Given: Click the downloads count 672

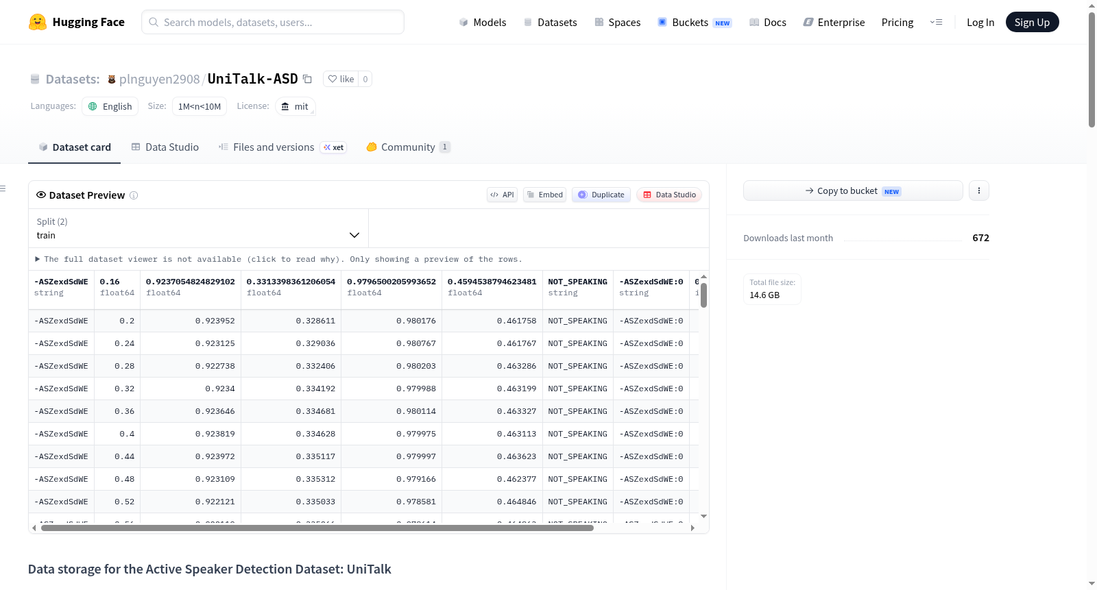Looking at the screenshot, I should tap(980, 238).
